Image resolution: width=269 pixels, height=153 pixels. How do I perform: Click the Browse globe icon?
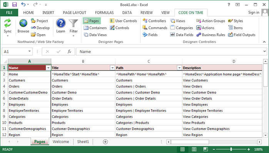[x=23, y=23]
